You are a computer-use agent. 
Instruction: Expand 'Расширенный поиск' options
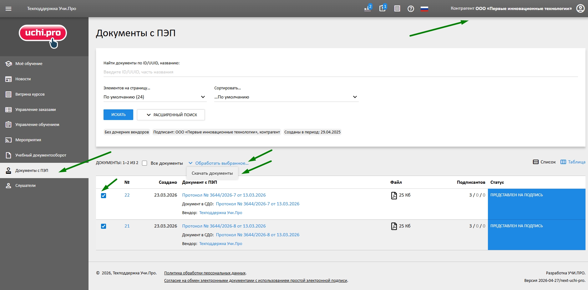(x=171, y=115)
